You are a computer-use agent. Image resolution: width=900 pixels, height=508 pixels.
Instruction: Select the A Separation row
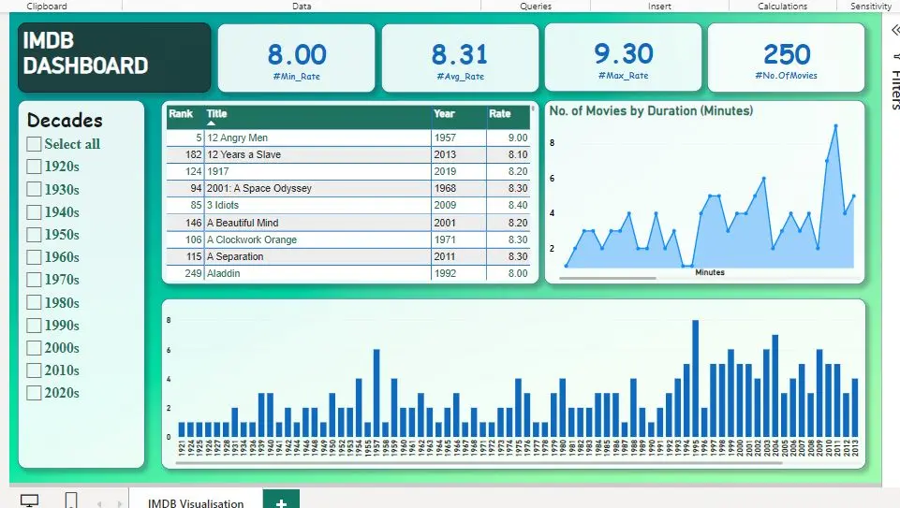point(348,256)
